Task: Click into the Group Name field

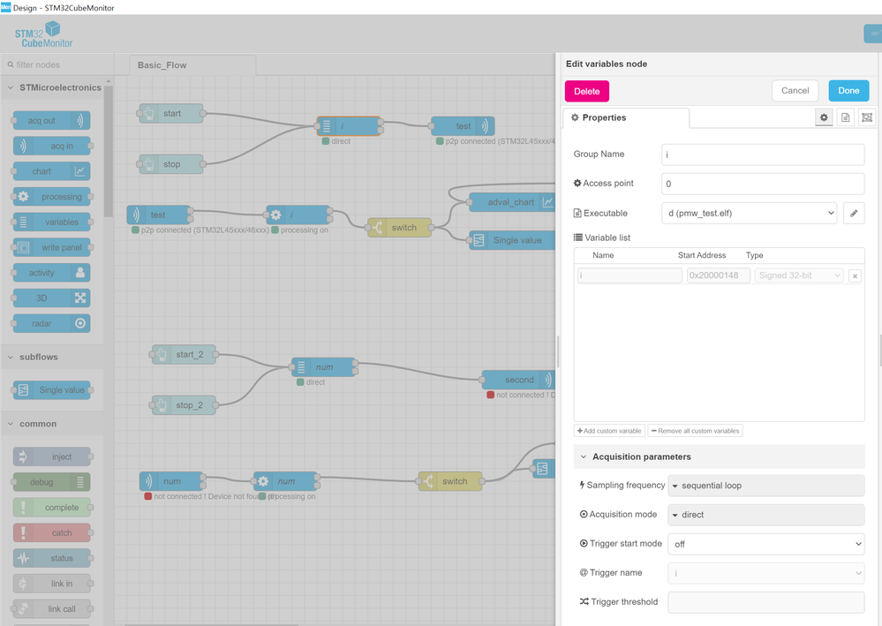Action: coord(763,155)
